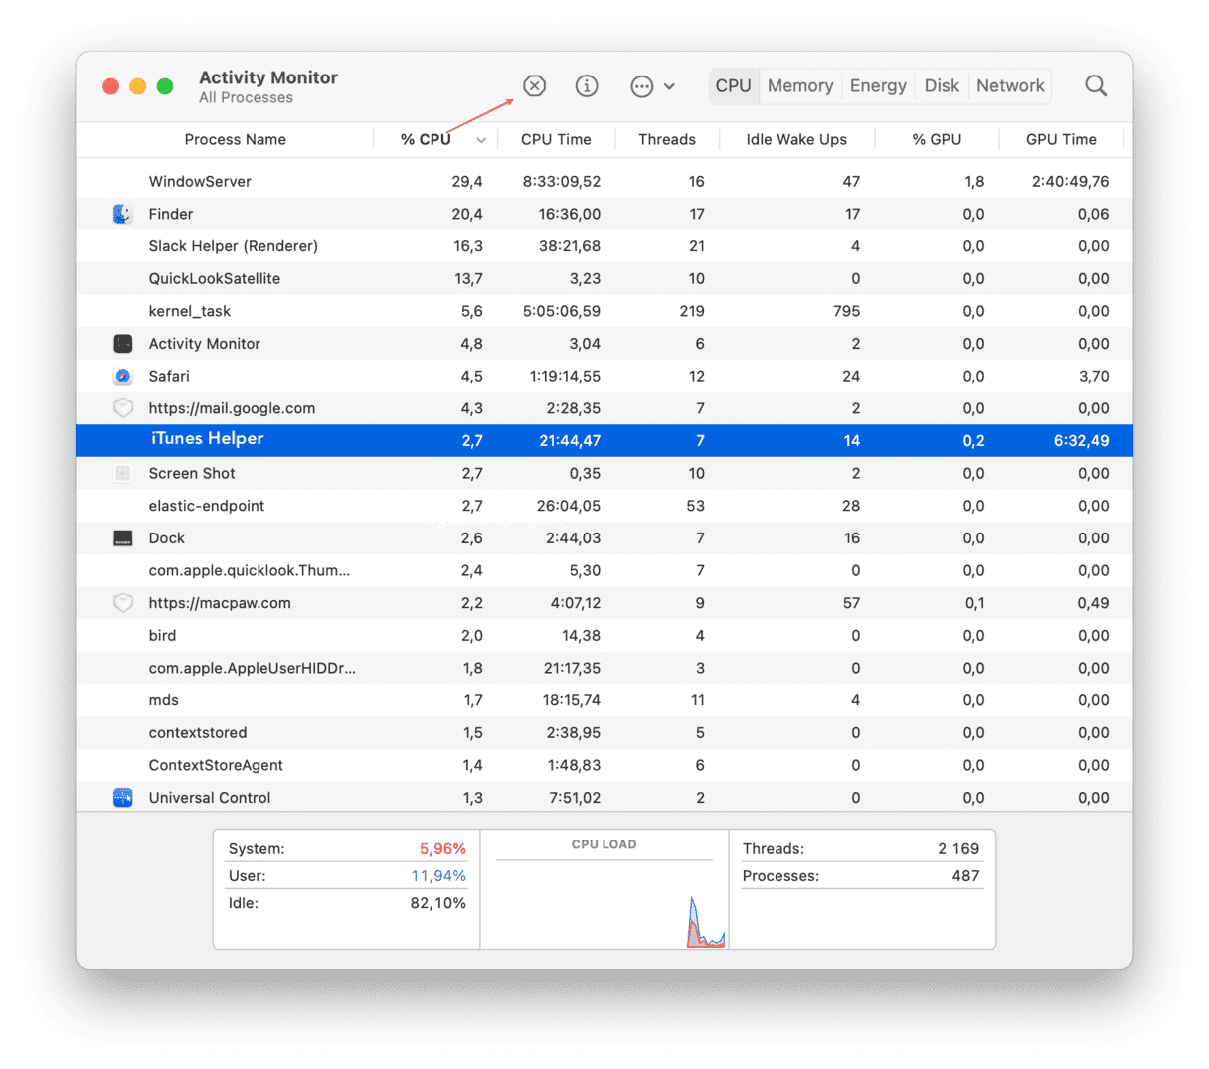Click the User 11,94% value
1209x1069 pixels.
pyautogui.click(x=438, y=876)
